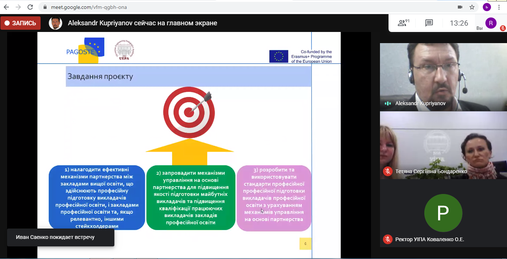Click the UEPA academy emblem on slide
The image size is (507, 259).
[124, 50]
